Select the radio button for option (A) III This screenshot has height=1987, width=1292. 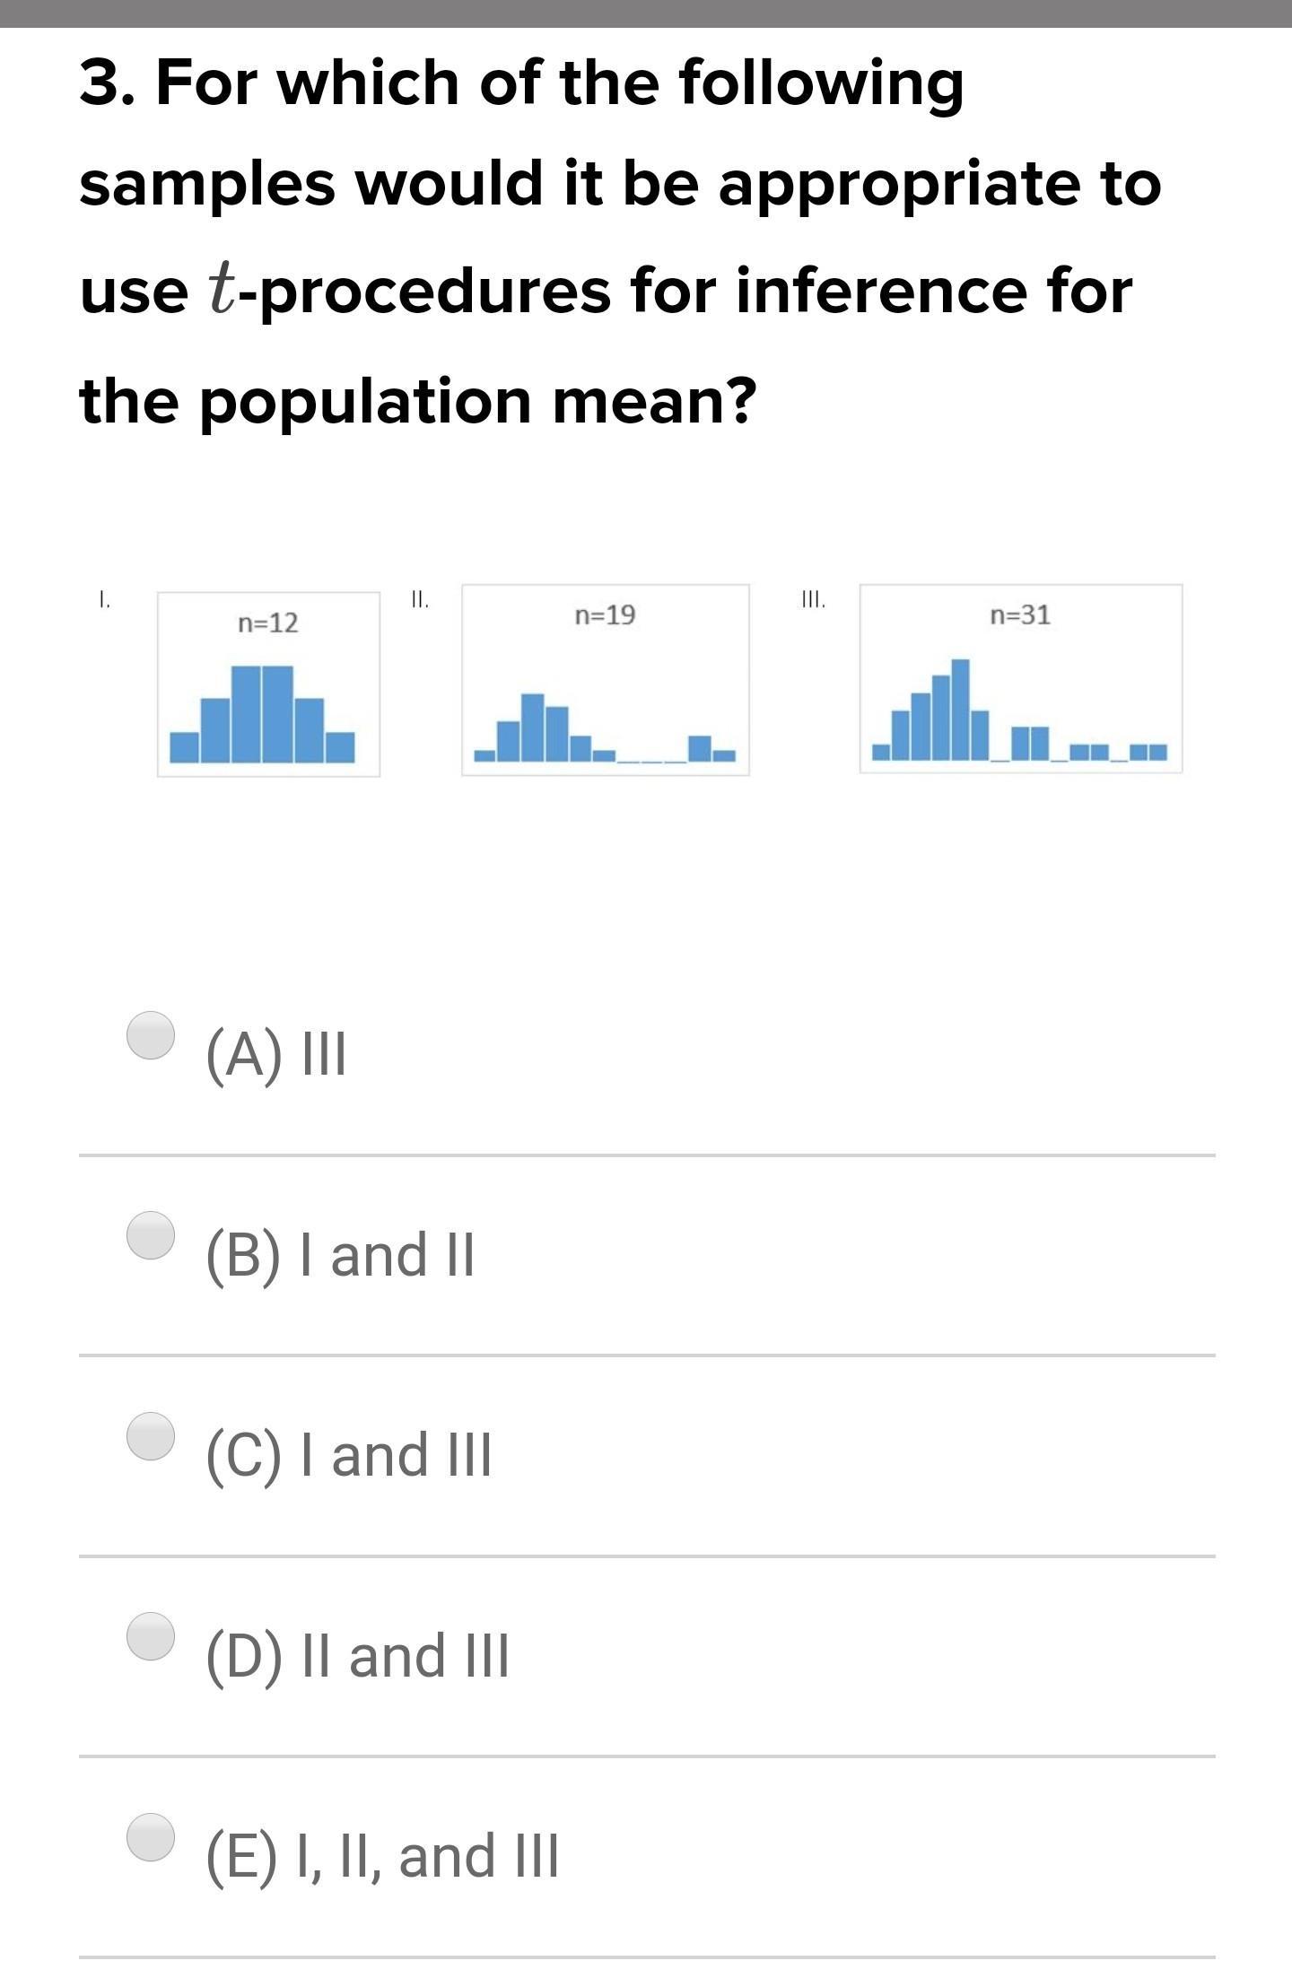click(150, 1035)
